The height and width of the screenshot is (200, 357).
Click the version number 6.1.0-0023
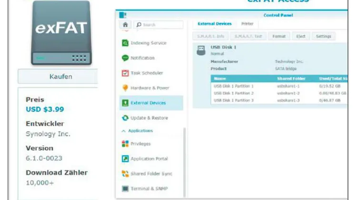[x=44, y=158]
